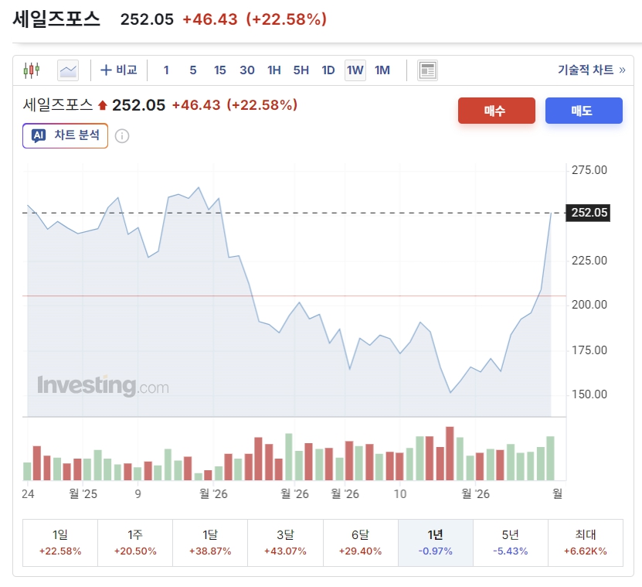
Task: Switch to the 최대 period tab
Action: coord(586,543)
